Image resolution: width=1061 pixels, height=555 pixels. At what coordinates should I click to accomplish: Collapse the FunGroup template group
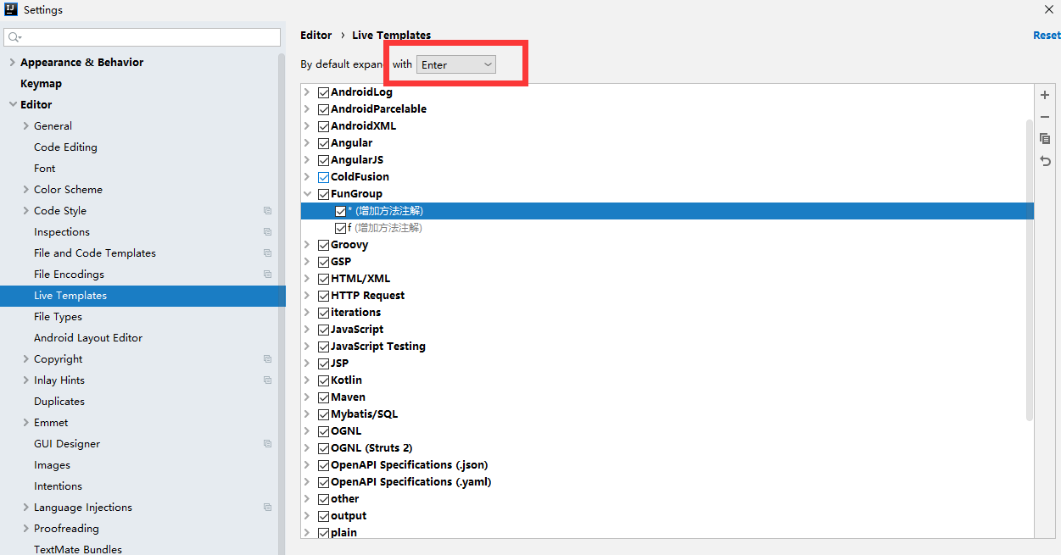[307, 194]
